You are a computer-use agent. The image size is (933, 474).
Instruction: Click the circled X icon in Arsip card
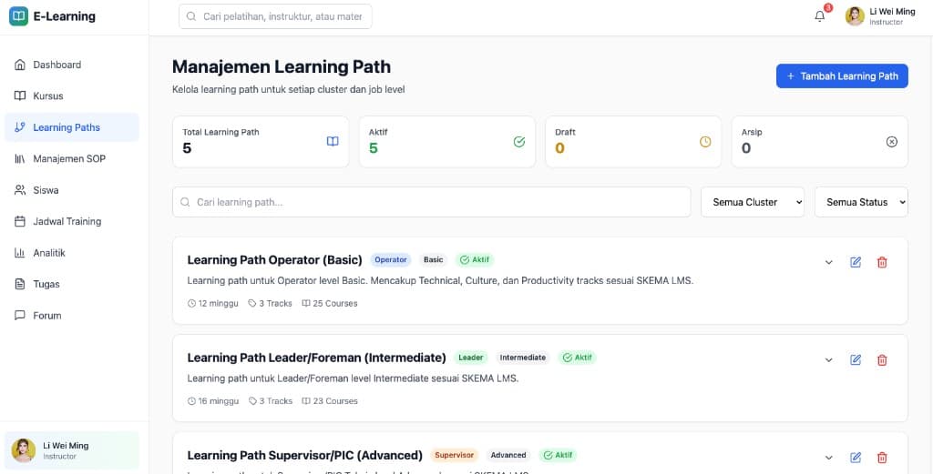tap(891, 141)
